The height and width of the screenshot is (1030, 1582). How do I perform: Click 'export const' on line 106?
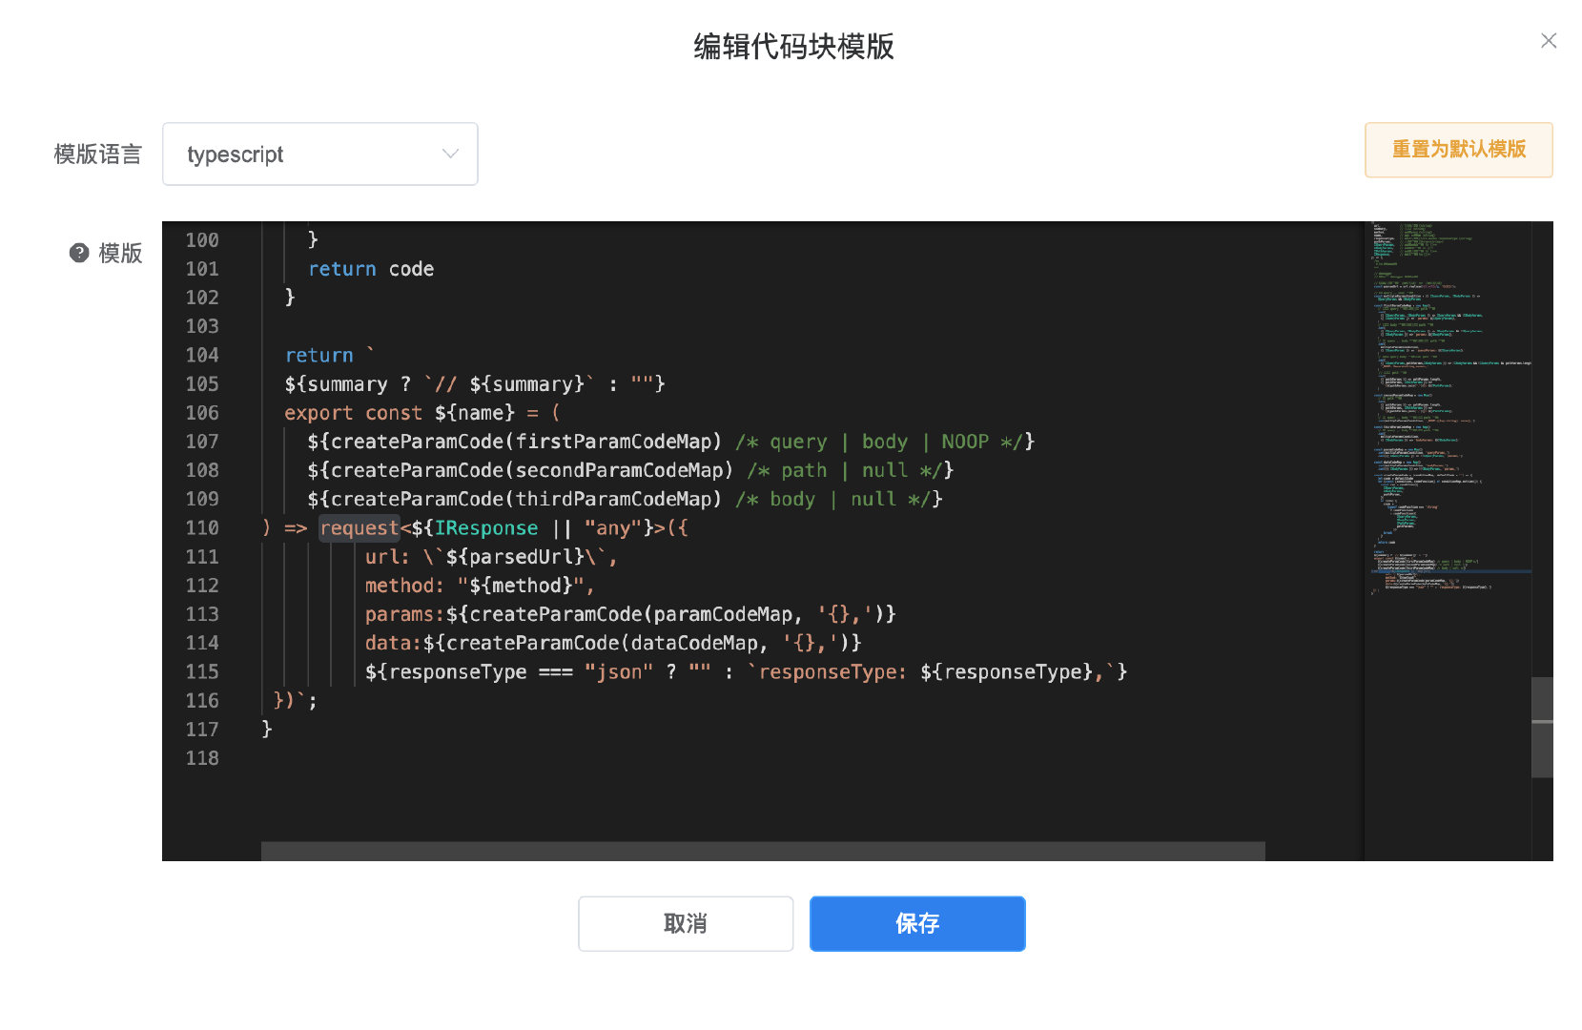click(x=353, y=413)
